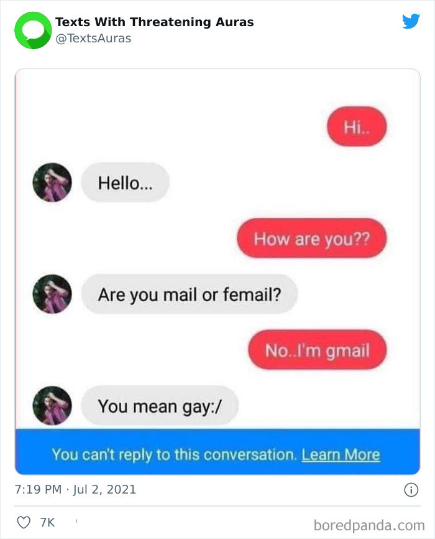Viewport: 435px width, 539px height.
Task: Like the tweet with the heart icon
Action: pyautogui.click(x=24, y=522)
